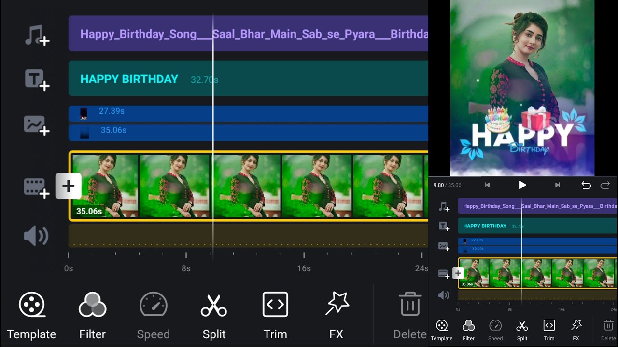Choose Trim in the small toolbar

point(549,331)
